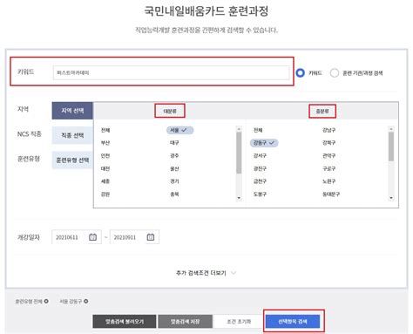Viewport: 413px width, 334px height.
Task: Click up arrow of 중분류 list scrollbar
Action: (x=391, y=129)
